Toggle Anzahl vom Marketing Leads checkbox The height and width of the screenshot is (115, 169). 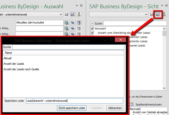coord(92,33)
